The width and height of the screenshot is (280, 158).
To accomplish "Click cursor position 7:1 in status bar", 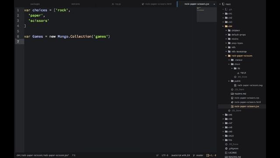I will pos(74,155).
